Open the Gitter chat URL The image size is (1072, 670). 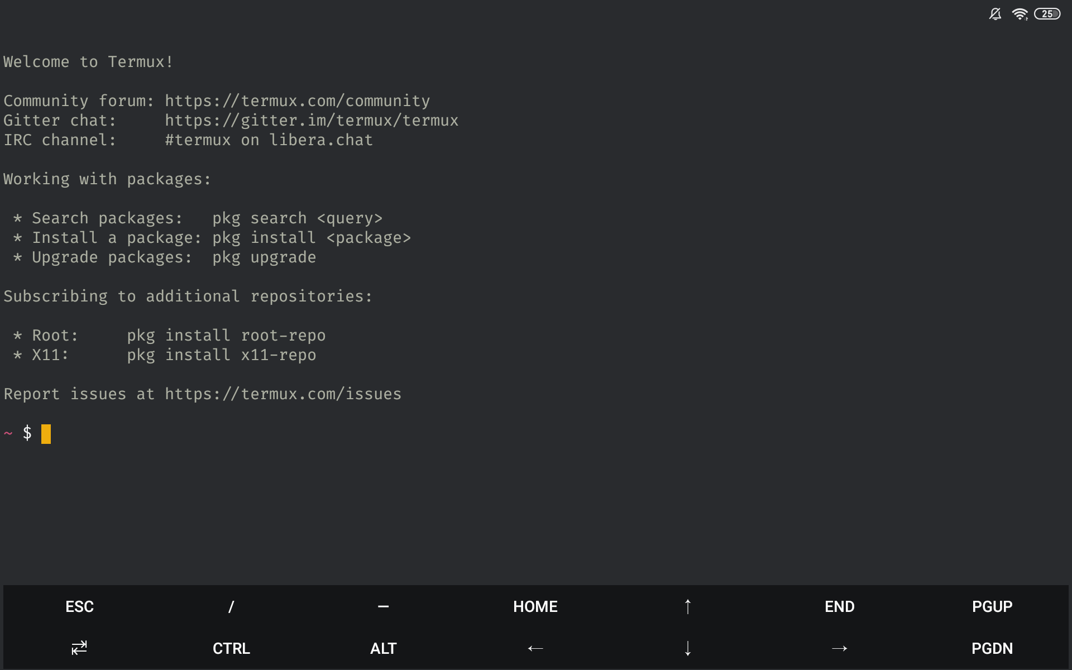coord(311,121)
